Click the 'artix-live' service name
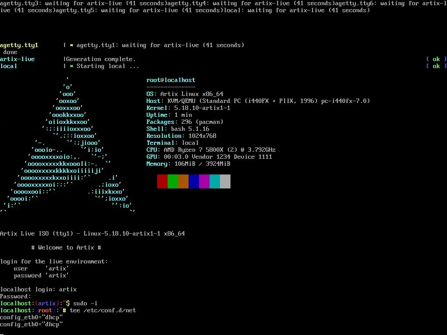Screen dimensions: 447x335 point(17,59)
